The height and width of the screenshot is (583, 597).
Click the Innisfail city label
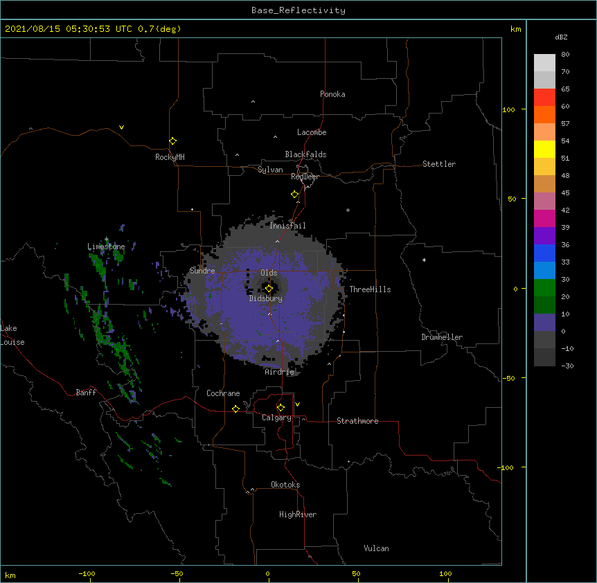point(287,226)
